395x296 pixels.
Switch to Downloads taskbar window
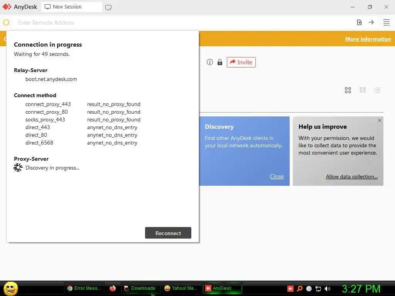pyautogui.click(x=140, y=288)
